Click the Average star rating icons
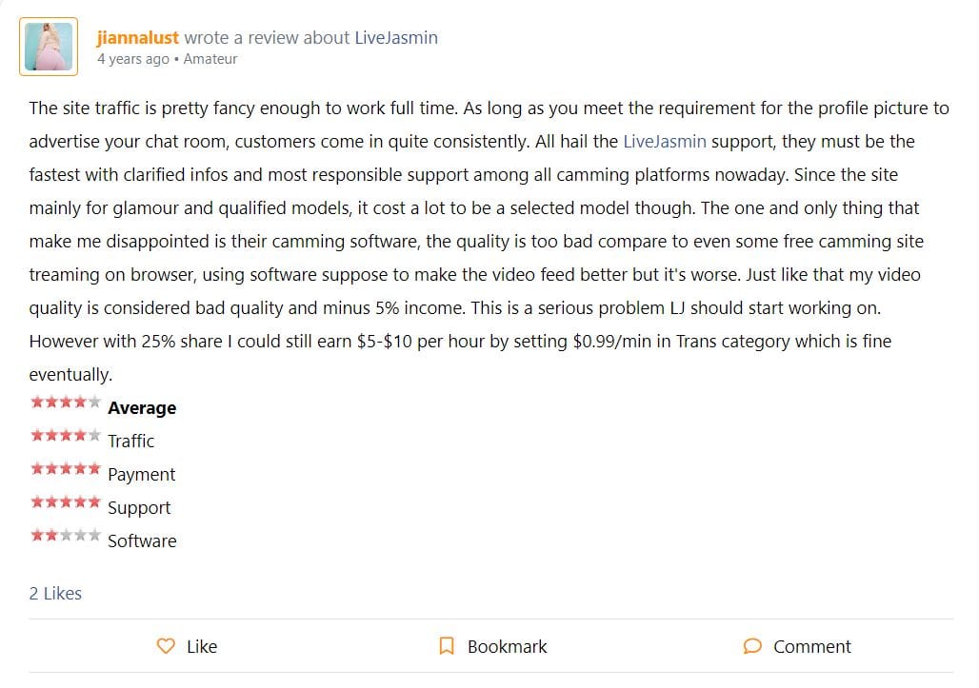The height and width of the screenshot is (688, 979). point(66,402)
